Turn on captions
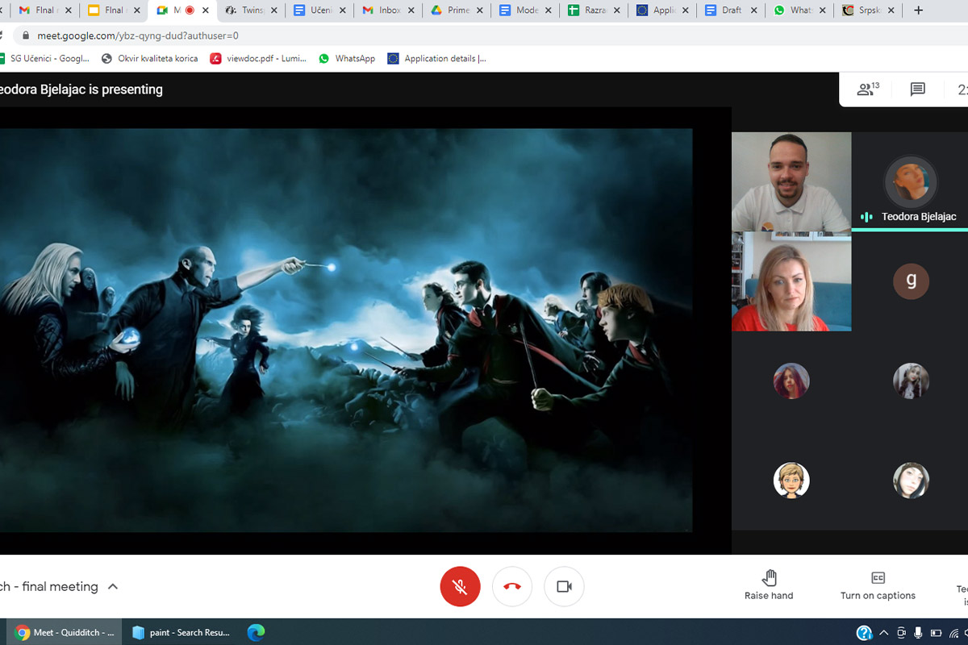This screenshot has width=968, height=645. pos(878,585)
